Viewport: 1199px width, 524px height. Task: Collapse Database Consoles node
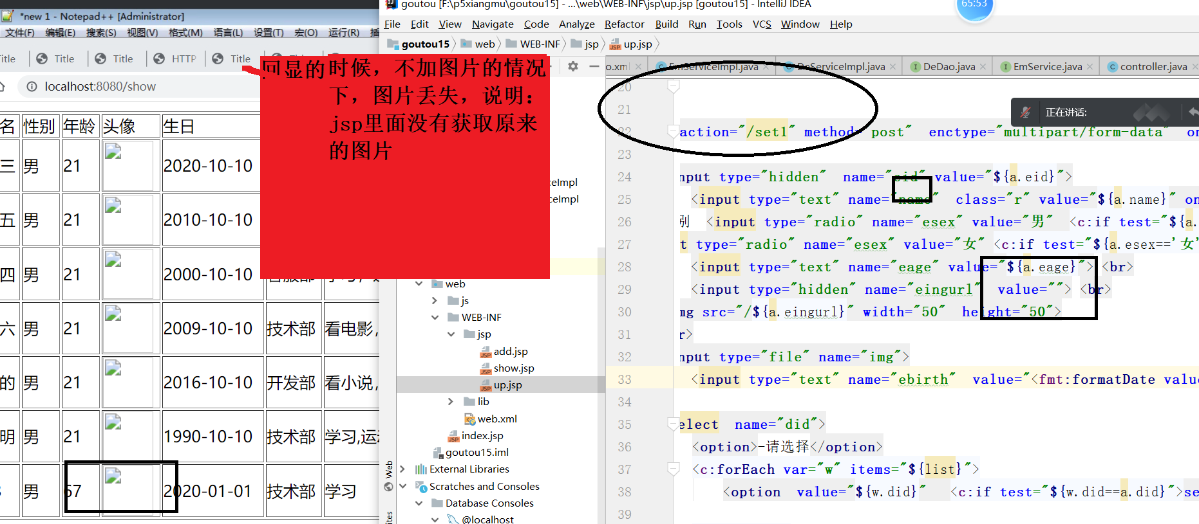(x=419, y=503)
